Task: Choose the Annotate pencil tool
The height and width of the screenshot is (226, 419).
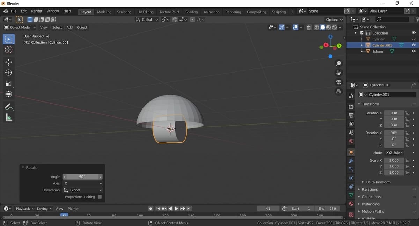Action: click(9, 107)
